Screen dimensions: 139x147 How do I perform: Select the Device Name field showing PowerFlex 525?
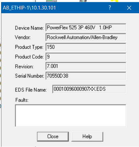(86, 27)
